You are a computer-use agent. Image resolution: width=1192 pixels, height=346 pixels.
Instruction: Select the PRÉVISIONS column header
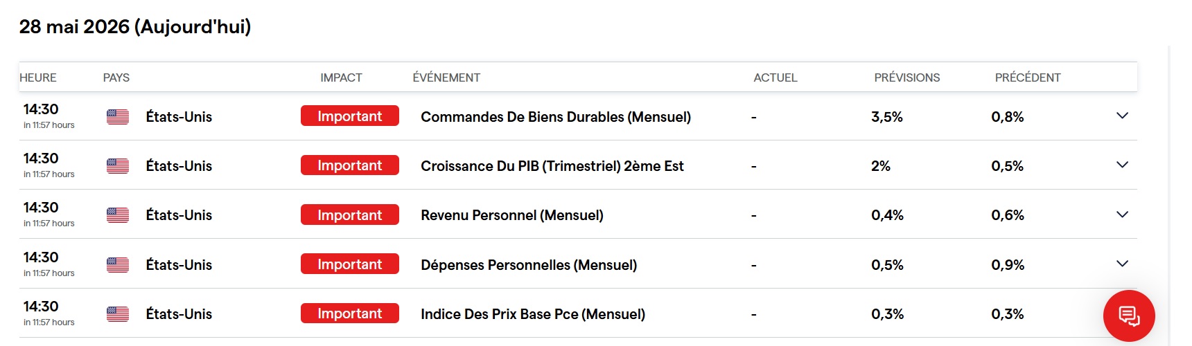(907, 78)
